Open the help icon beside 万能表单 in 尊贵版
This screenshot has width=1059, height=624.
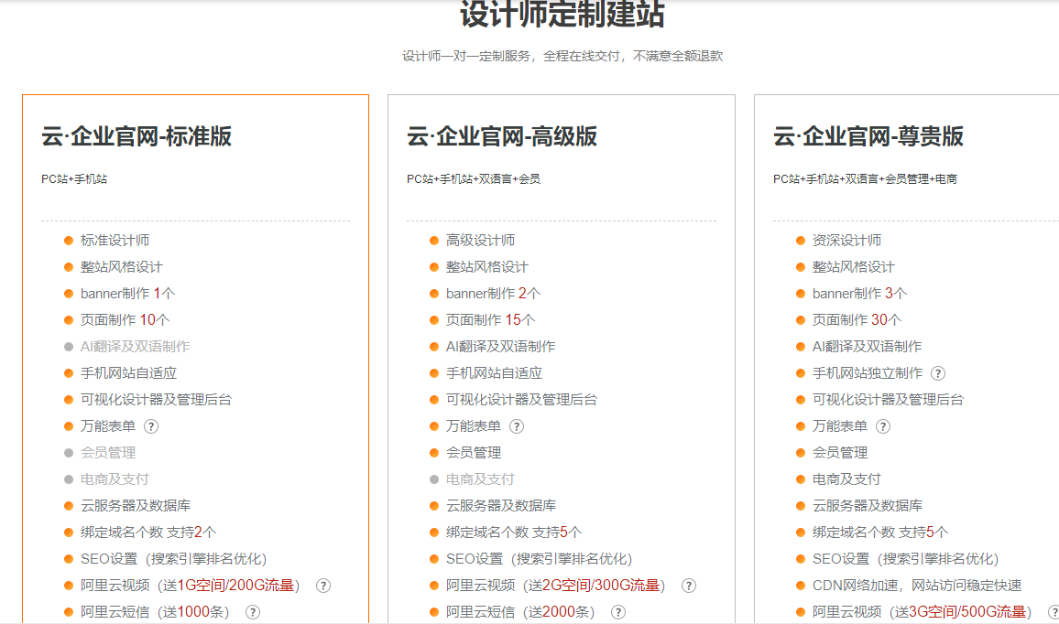coord(883,425)
